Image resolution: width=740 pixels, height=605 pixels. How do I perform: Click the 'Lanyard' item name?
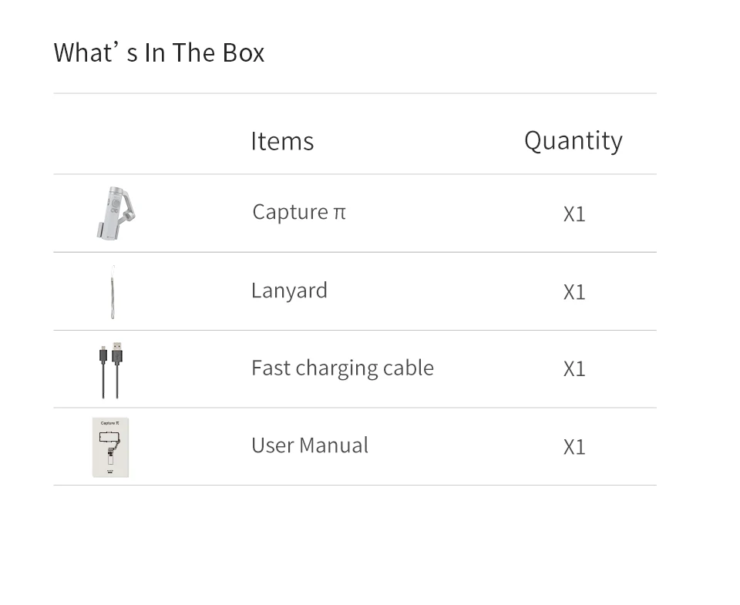point(289,290)
